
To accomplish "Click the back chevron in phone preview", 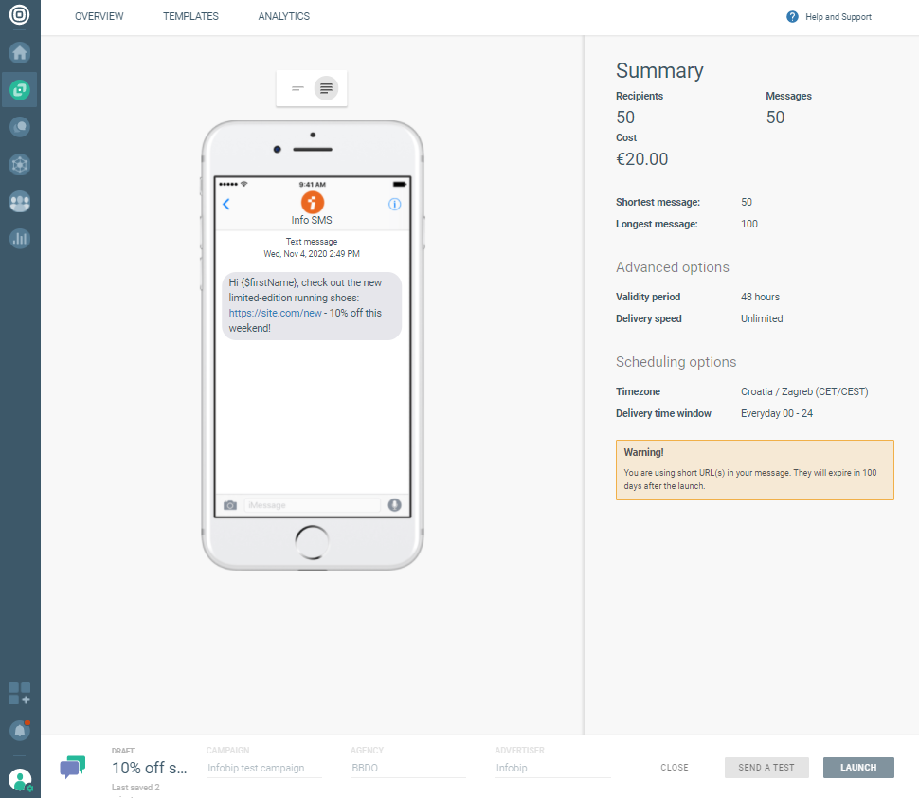I will (226, 204).
